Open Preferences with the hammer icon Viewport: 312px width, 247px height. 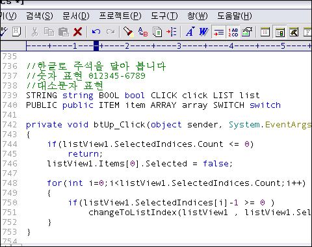294,32
